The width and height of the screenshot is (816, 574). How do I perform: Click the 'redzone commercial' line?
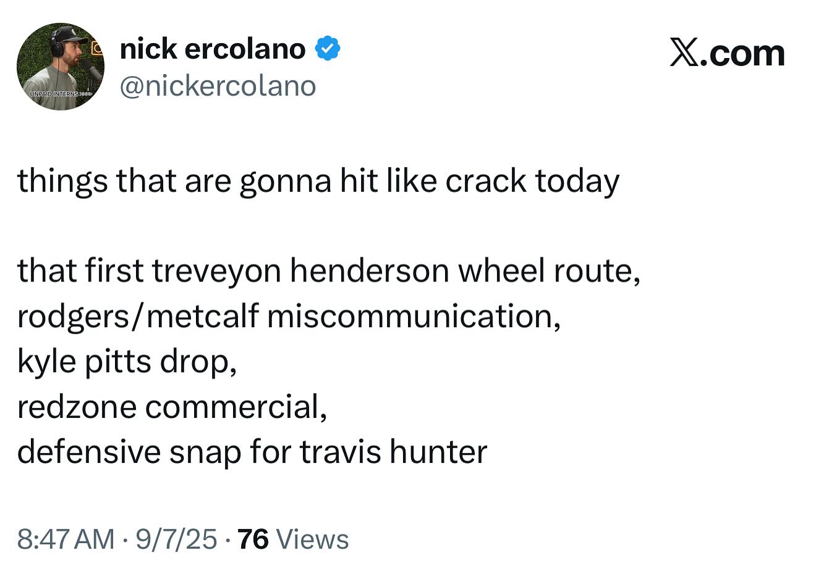pos(171,406)
